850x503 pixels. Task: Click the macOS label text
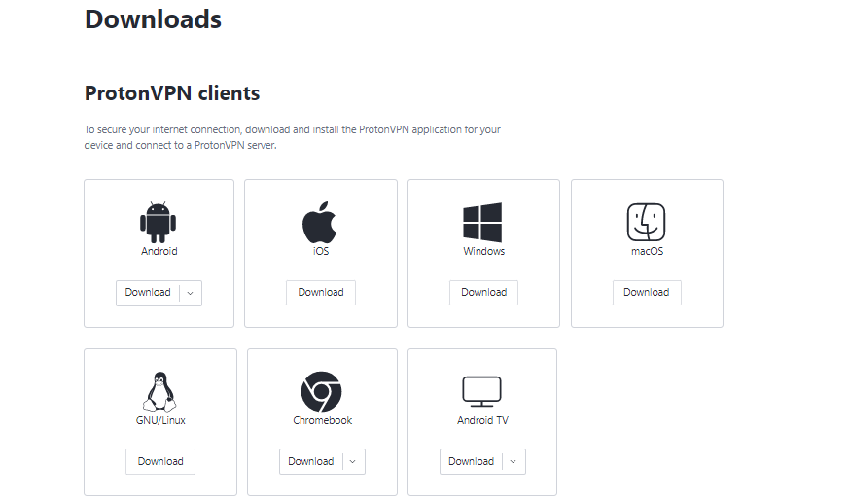[647, 251]
